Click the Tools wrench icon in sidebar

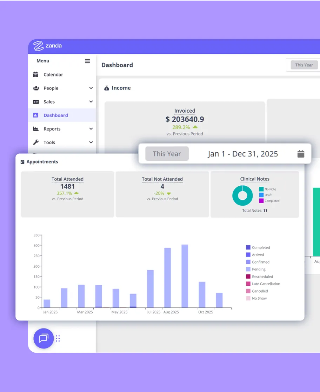[x=36, y=142]
